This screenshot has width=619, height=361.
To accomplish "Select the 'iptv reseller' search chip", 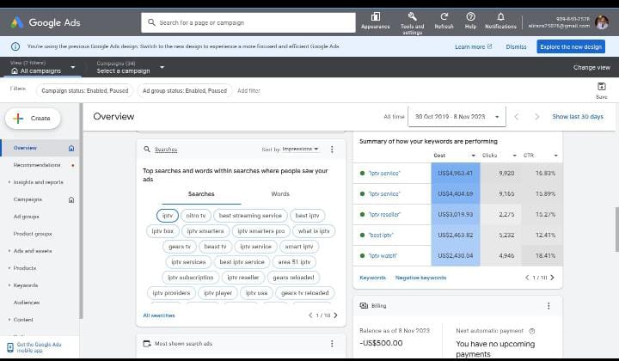I will pyautogui.click(x=243, y=278).
